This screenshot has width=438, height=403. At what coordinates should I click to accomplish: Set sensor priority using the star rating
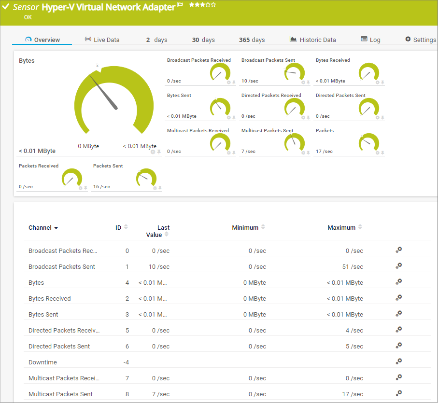(x=202, y=5)
